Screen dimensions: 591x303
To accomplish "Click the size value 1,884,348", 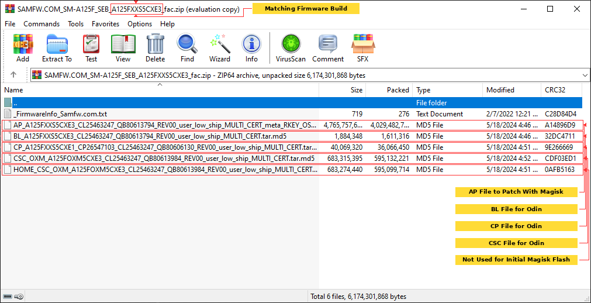I will coord(348,136).
